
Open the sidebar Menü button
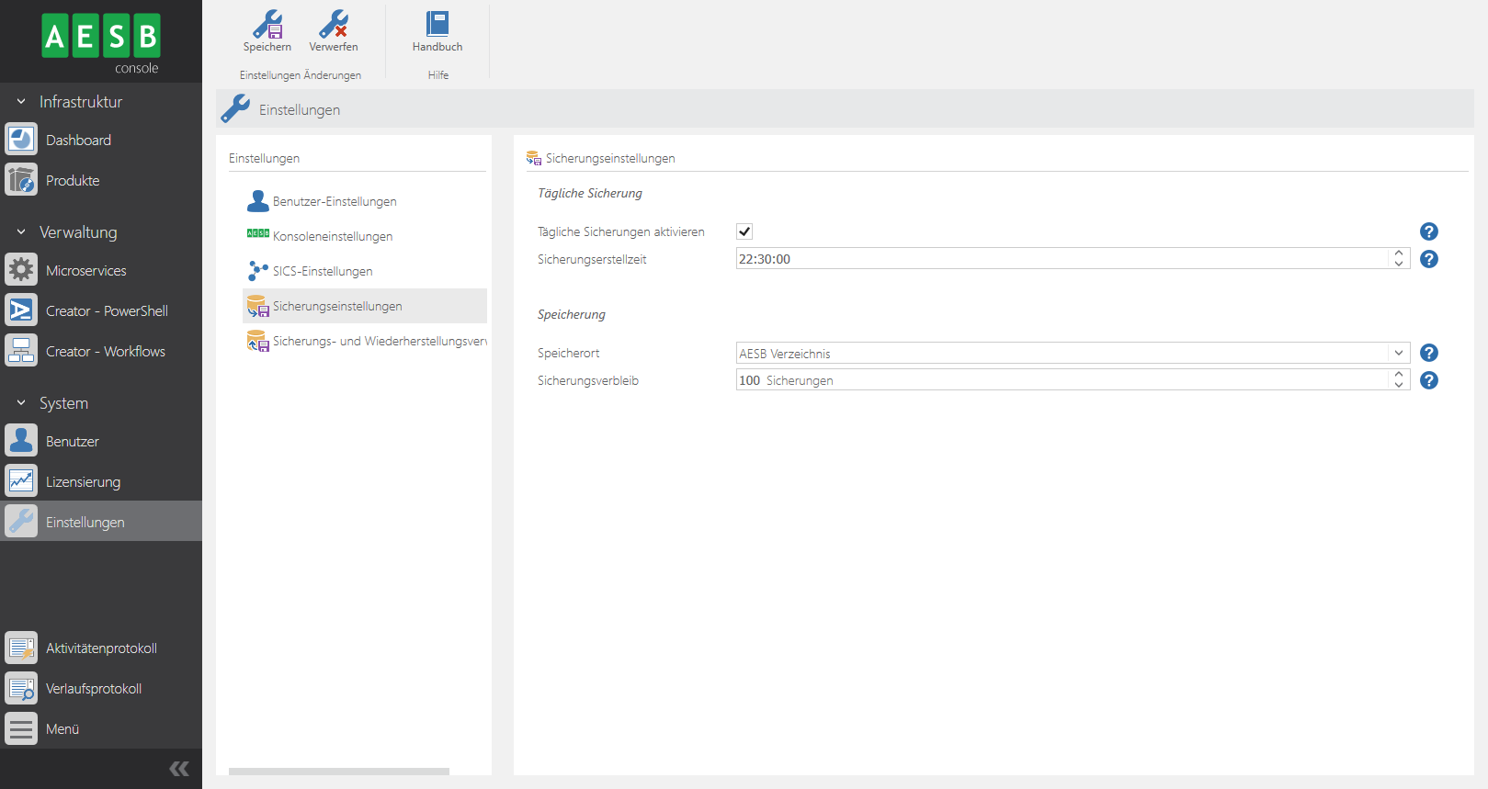62,729
